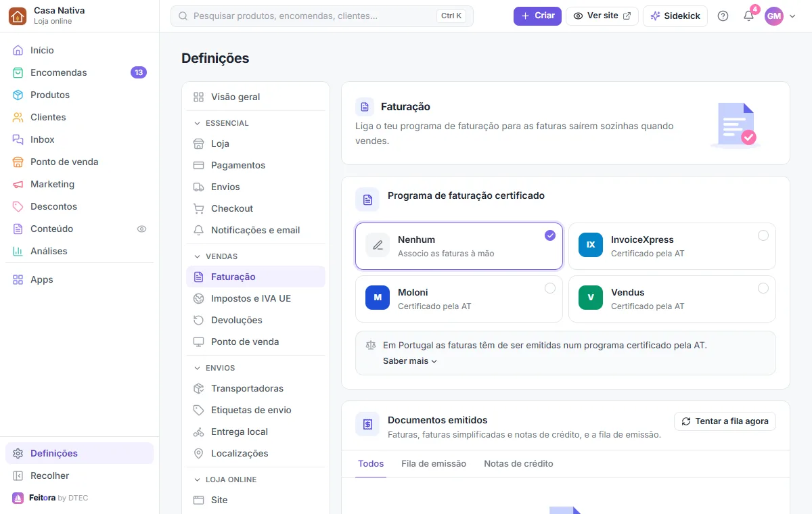Click the Criar button

537,16
